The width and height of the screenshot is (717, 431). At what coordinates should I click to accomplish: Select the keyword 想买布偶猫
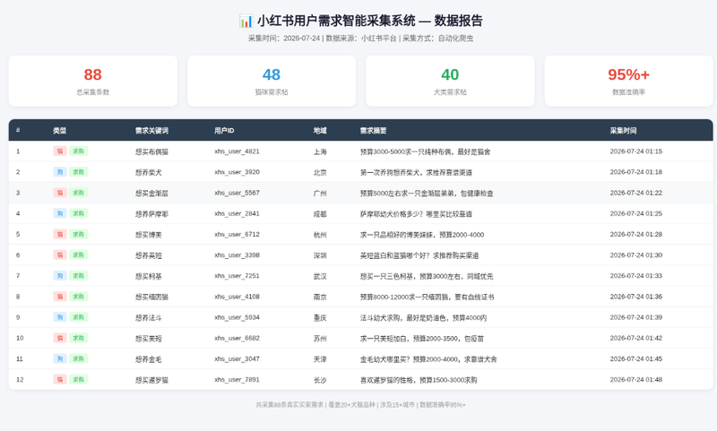(151, 151)
